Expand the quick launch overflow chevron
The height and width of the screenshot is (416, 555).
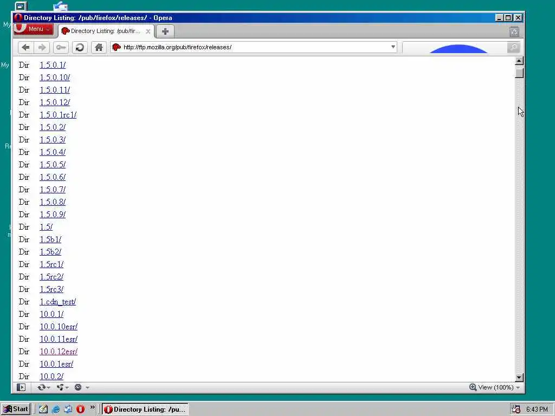click(x=92, y=407)
